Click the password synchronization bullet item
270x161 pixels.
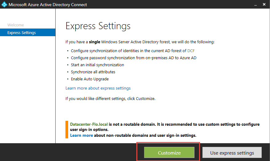pyautogui.click(x=134, y=58)
